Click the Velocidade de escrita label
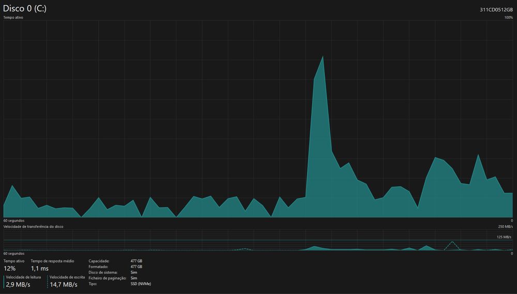This screenshot has width=517, height=294. click(x=67, y=277)
